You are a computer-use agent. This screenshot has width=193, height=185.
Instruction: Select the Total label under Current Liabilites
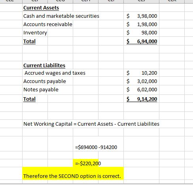(29, 99)
